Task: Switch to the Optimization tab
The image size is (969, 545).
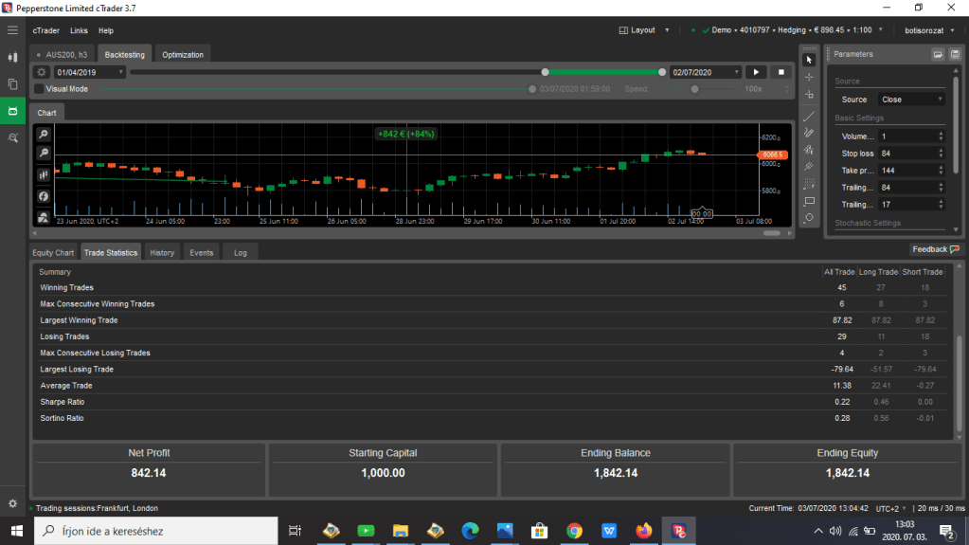Action: pyautogui.click(x=183, y=54)
